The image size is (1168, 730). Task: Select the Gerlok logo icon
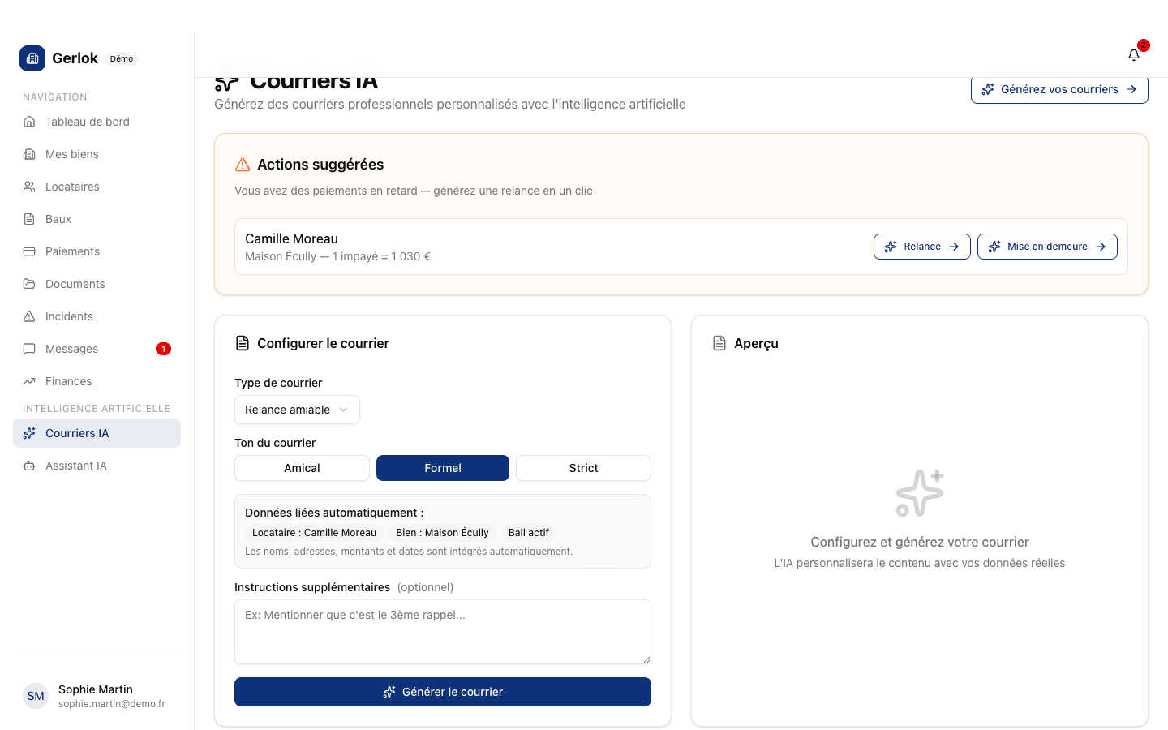click(x=32, y=58)
